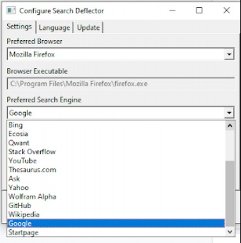The image size is (241, 243).
Task: Select Qwant in the dropdown list
Action: tap(116, 143)
